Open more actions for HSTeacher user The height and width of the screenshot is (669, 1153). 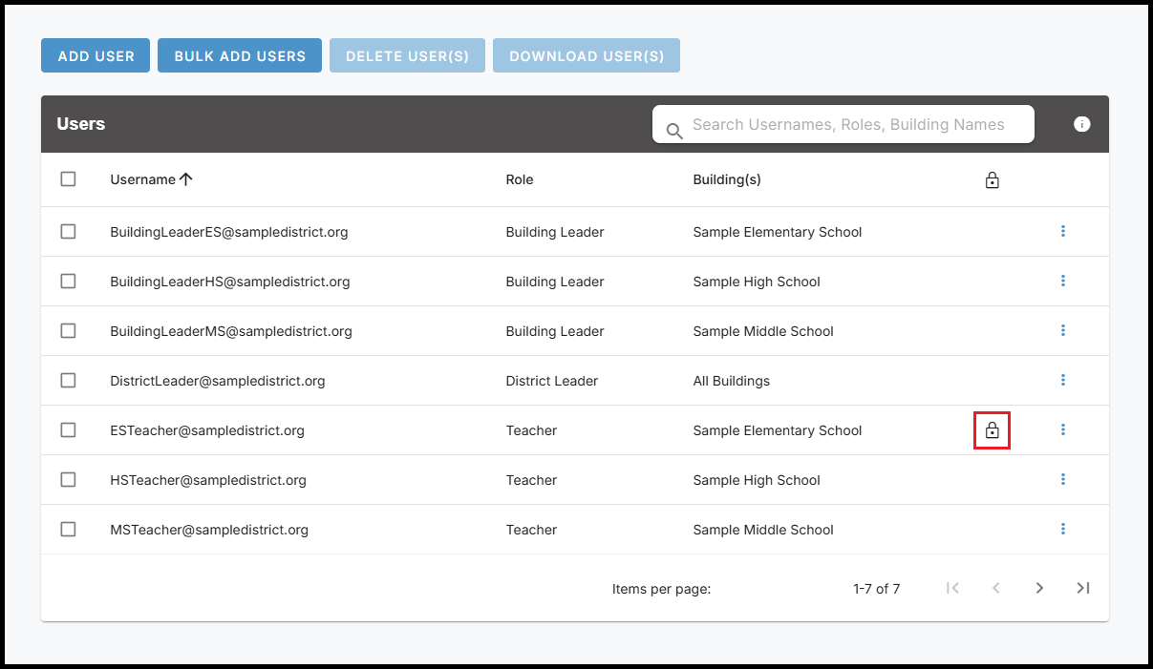click(1062, 479)
